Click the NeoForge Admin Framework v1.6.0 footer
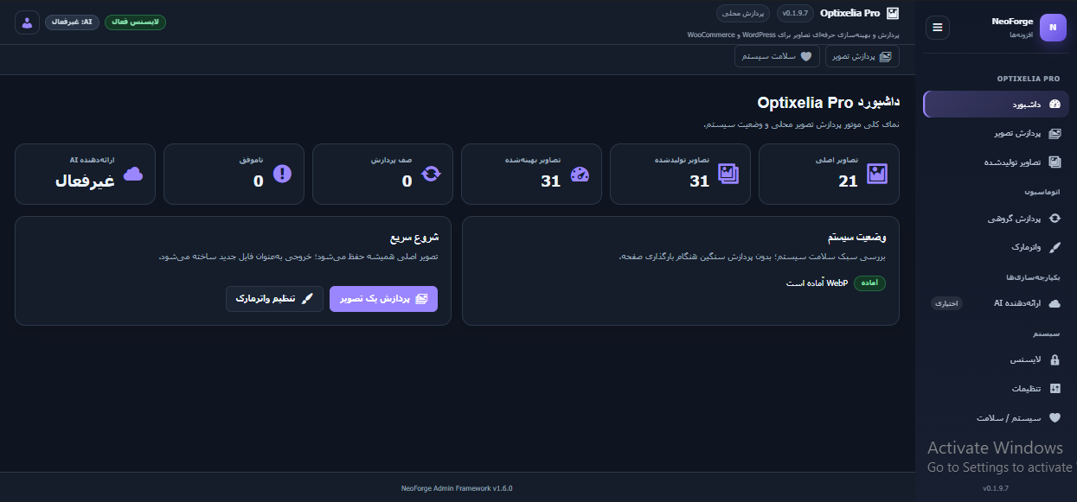 [x=457, y=488]
